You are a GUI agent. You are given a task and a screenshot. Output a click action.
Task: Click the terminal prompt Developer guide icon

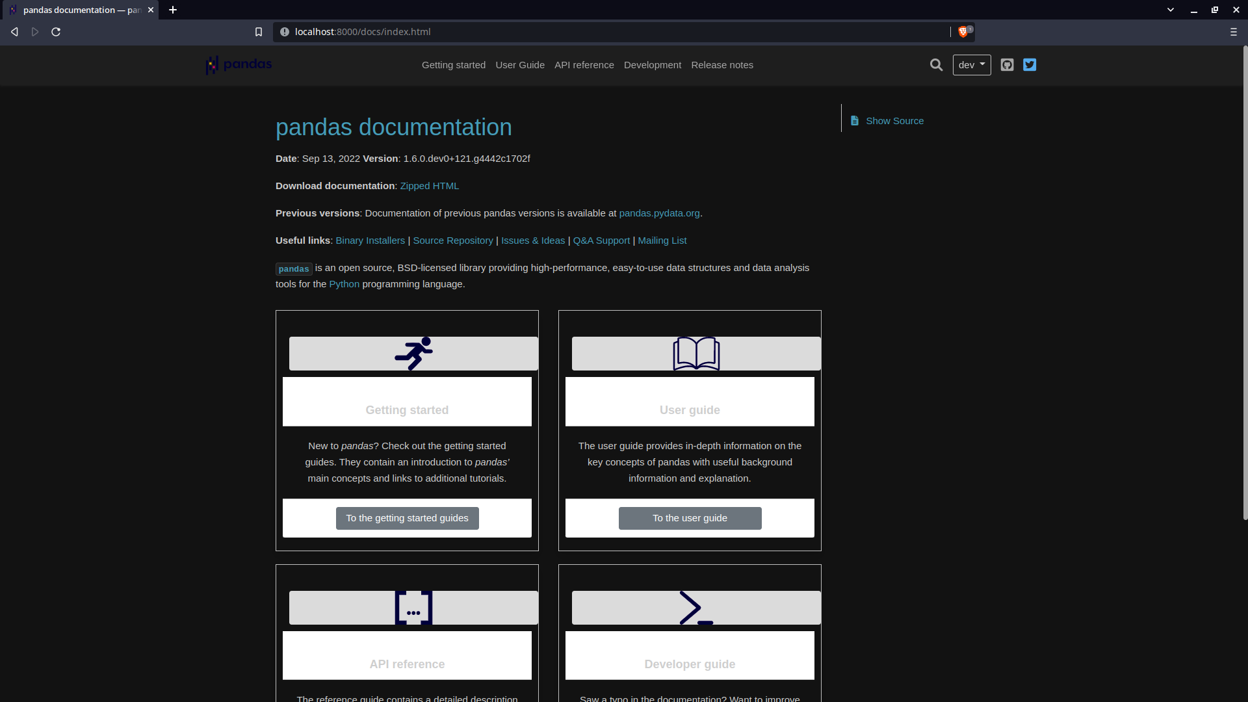point(696,608)
